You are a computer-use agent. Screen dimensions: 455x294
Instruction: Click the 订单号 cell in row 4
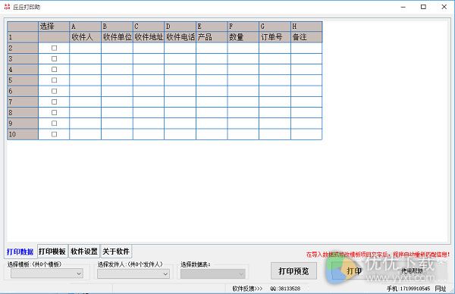tap(275, 70)
